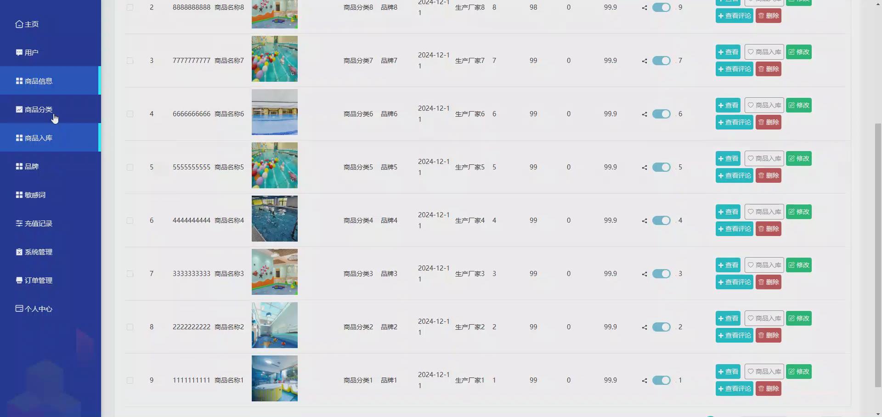Click 修改 to edit 商品名称7
The width and height of the screenshot is (882, 417).
799,52
